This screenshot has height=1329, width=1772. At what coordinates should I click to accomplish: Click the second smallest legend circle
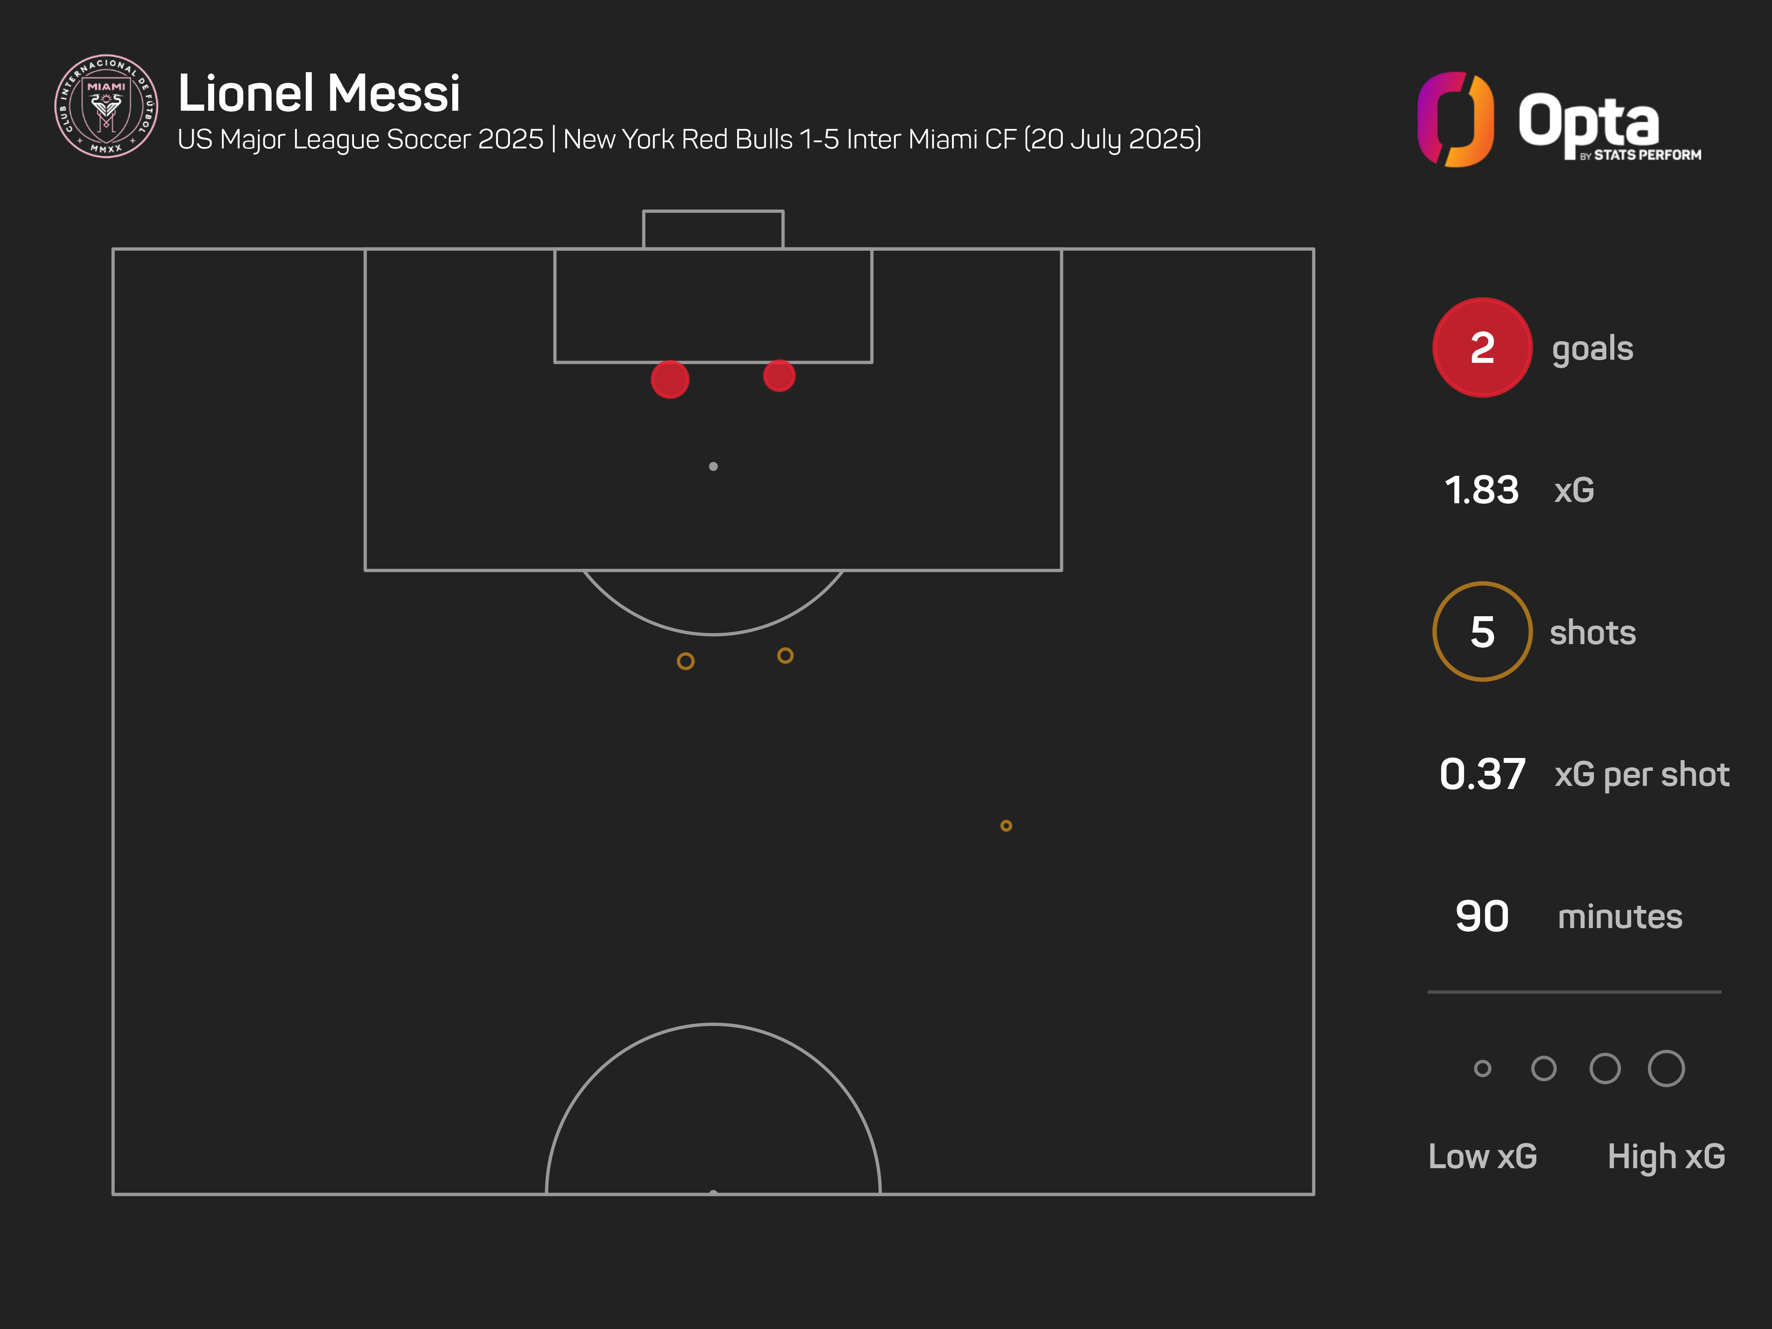[x=1544, y=1068]
